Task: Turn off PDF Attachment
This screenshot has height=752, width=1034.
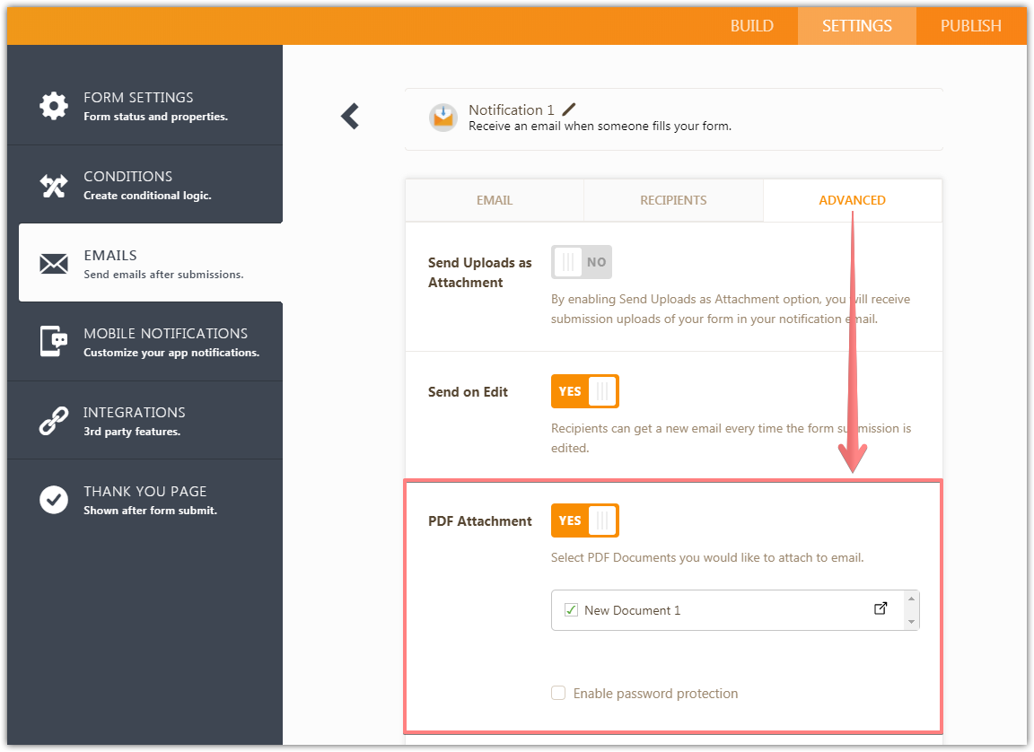Action: click(584, 520)
